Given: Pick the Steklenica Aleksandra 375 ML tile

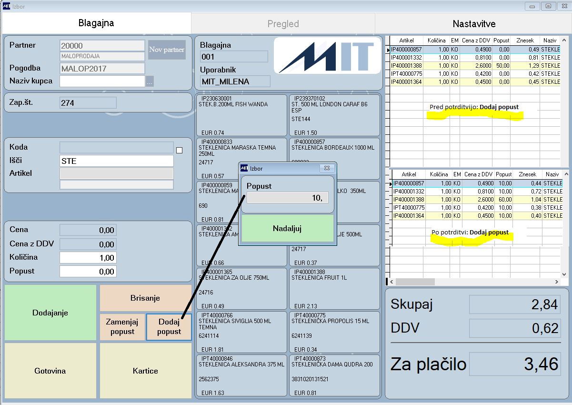Looking at the screenshot, I should 241,375.
